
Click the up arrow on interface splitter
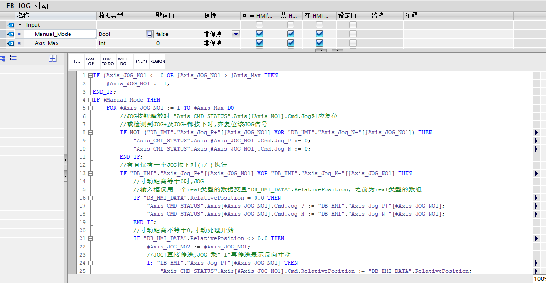click(321, 50)
